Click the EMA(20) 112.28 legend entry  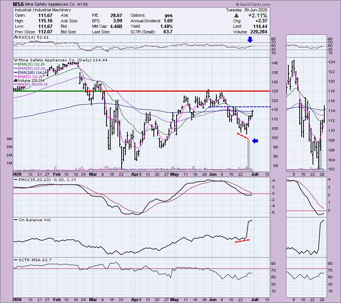tap(31, 64)
